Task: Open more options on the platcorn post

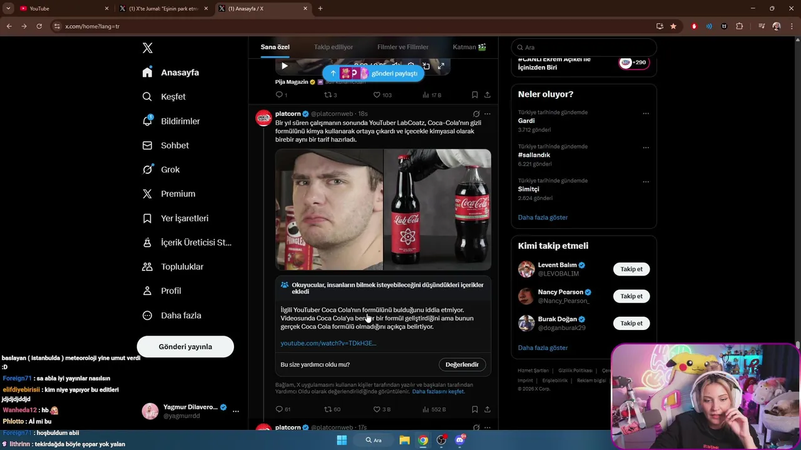Action: coord(487,114)
